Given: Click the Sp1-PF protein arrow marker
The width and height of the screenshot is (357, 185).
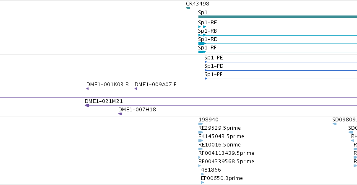Looking at the screenshot, I should 206,79.
